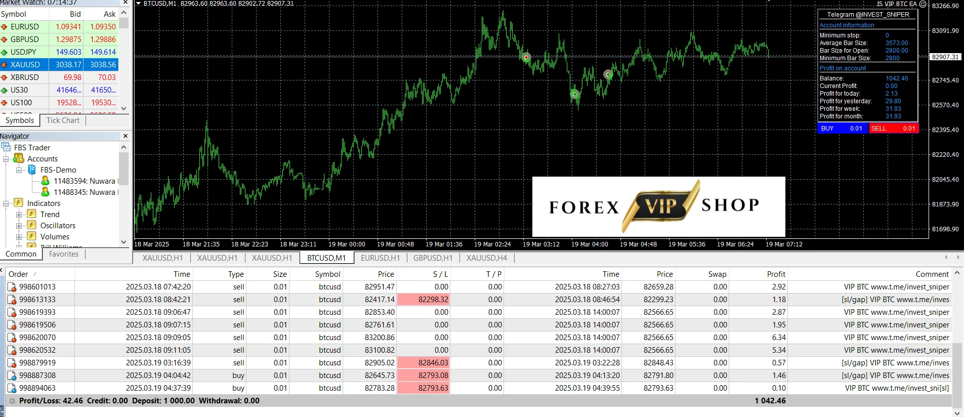Click Market Watch scrollbar down arrow
This screenshot has height=417, width=964.
[124, 108]
